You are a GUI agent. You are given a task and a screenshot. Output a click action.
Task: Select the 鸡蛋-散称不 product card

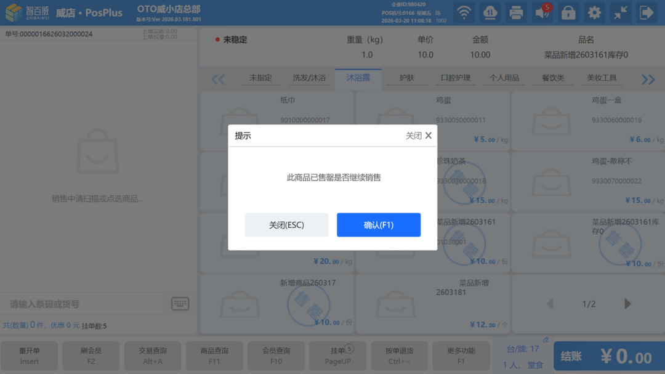click(x=588, y=182)
